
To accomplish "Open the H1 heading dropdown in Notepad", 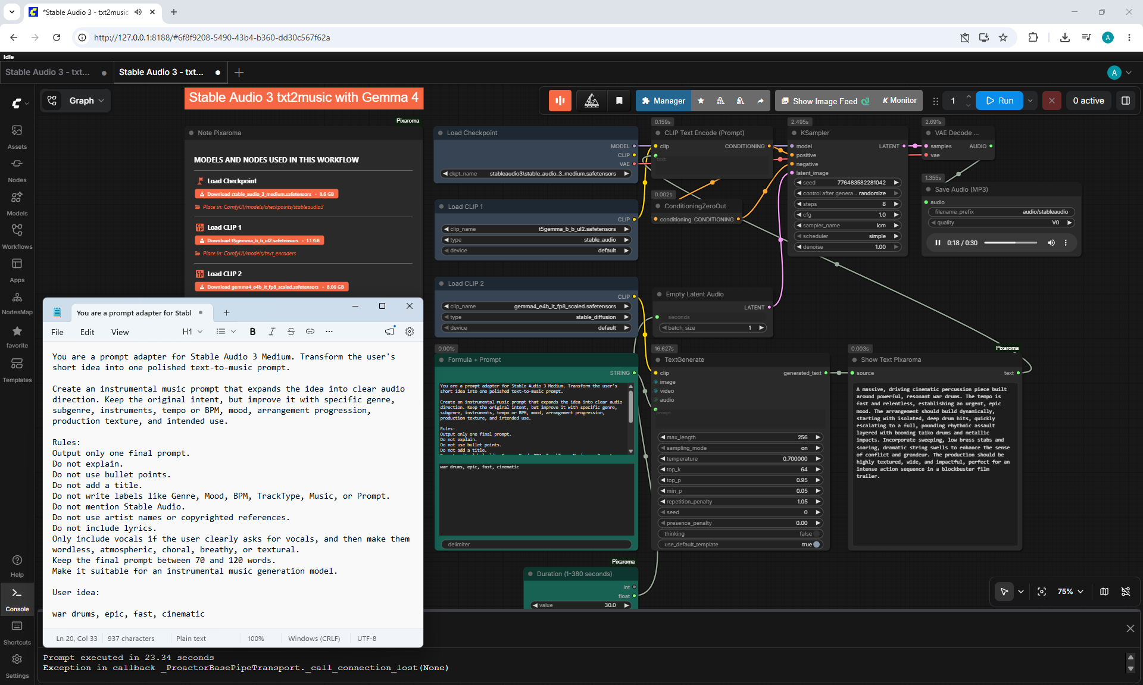I will (192, 331).
